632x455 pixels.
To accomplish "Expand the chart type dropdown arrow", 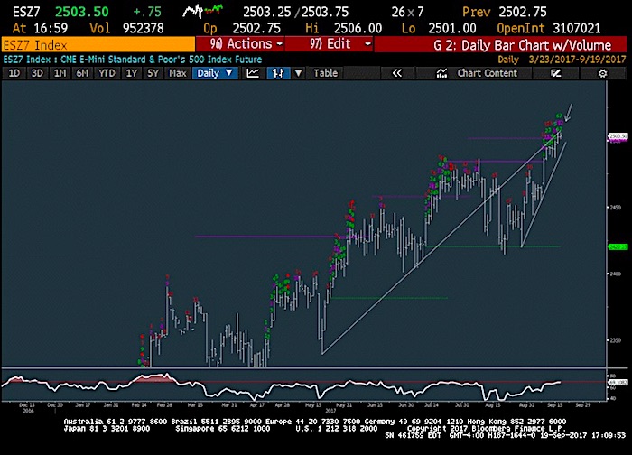I will pos(298,73).
